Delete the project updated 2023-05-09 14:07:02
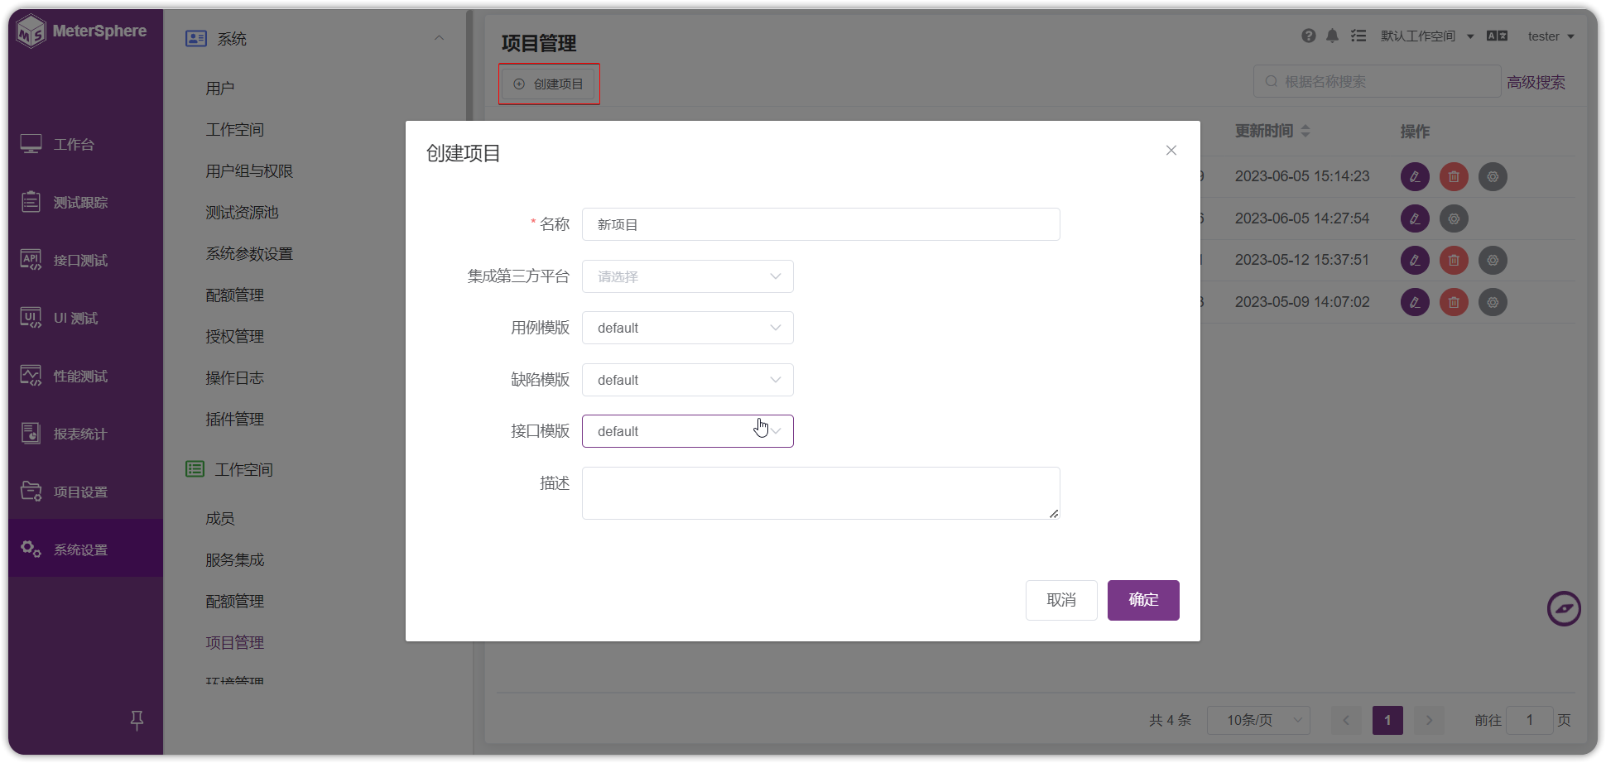The width and height of the screenshot is (1606, 763). coord(1454,302)
